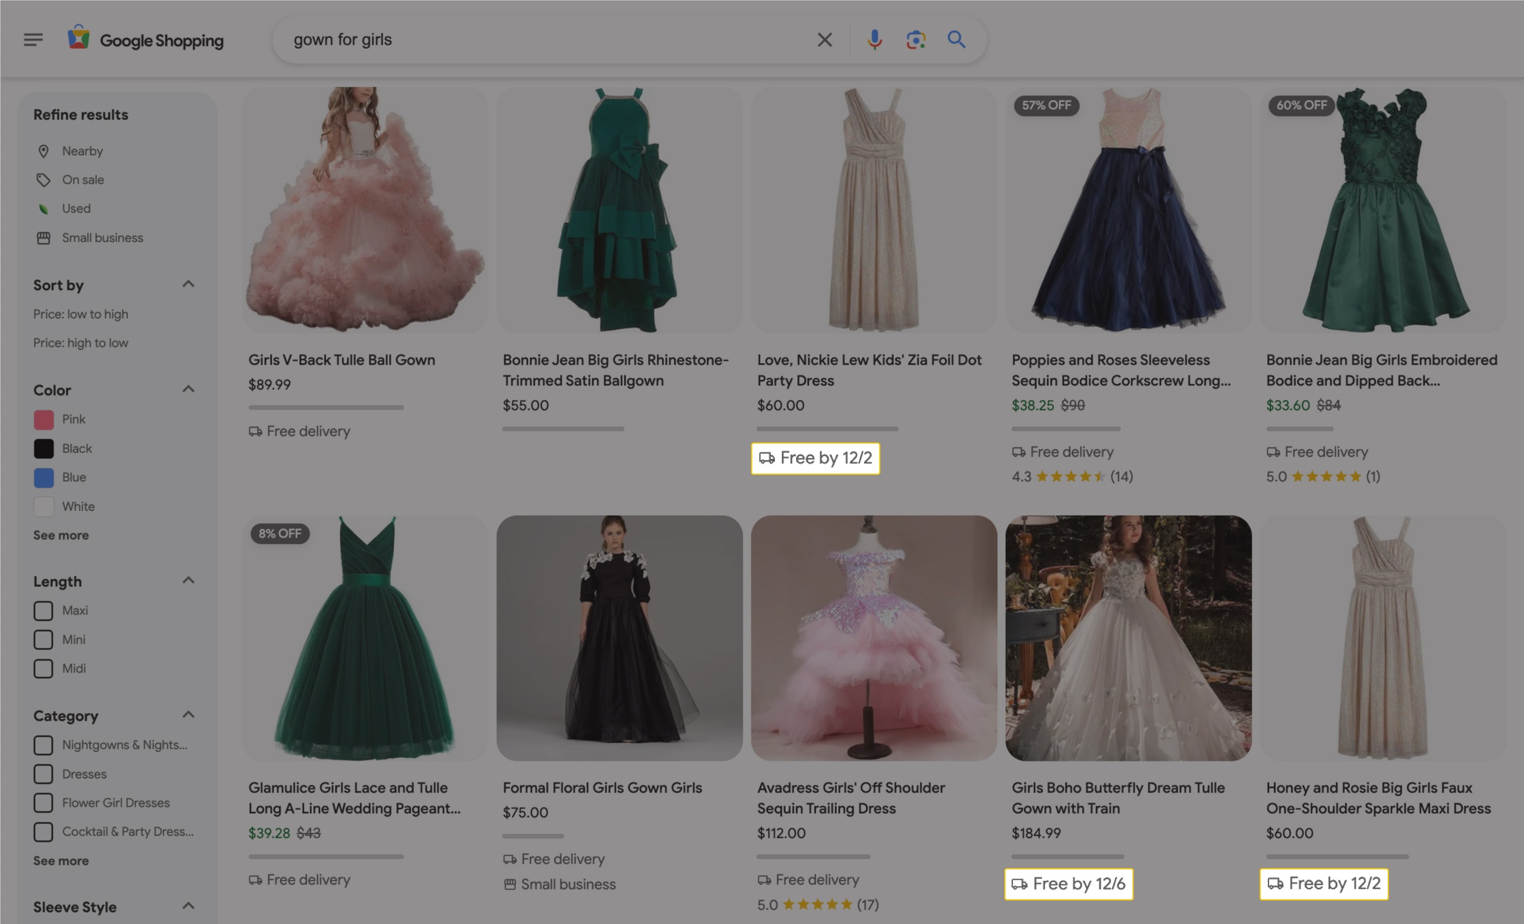Select the Pink color swatch
Image resolution: width=1524 pixels, height=924 pixels.
point(43,420)
